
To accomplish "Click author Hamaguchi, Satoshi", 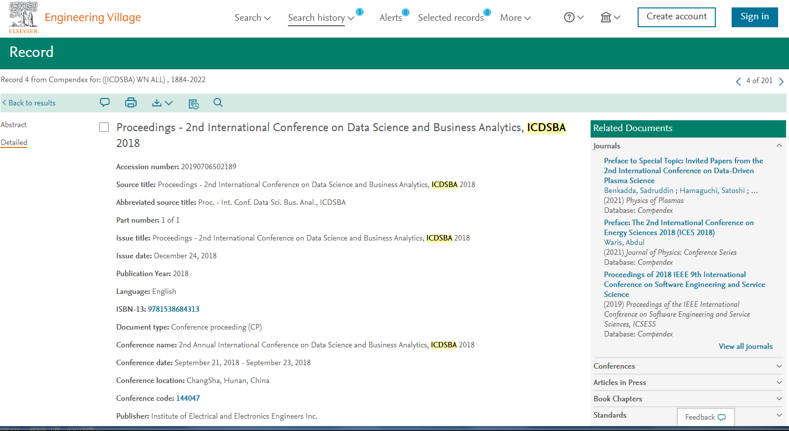I will 712,191.
